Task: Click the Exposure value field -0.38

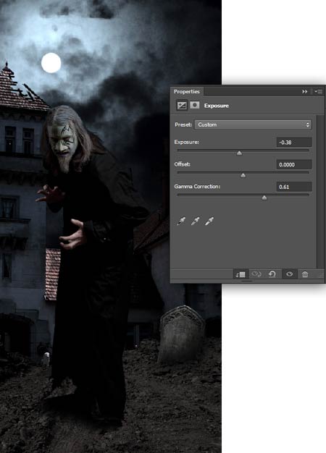Action: [x=294, y=142]
